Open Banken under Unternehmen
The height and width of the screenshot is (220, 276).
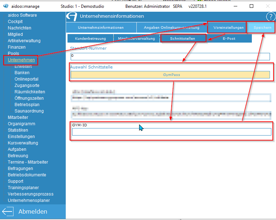click(22, 73)
